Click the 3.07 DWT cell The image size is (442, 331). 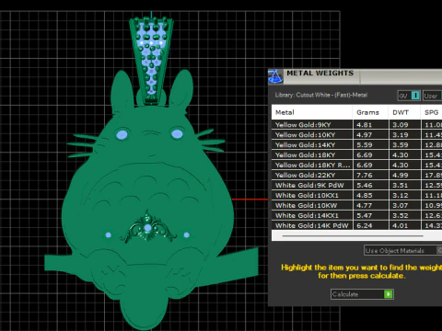point(404,206)
